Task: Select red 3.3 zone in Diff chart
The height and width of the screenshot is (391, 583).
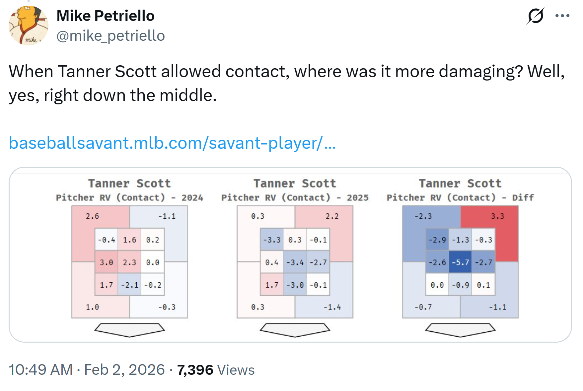Action: click(x=498, y=216)
